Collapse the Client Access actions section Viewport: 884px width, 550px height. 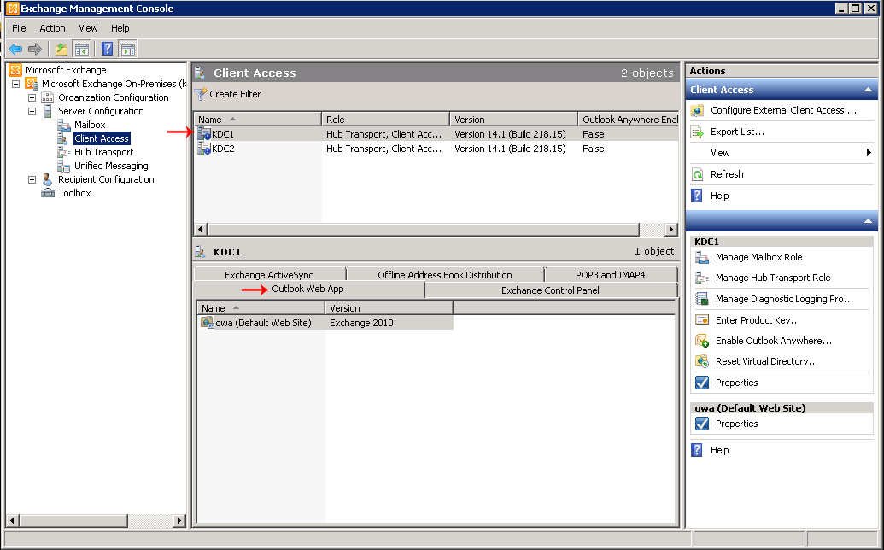coord(869,90)
